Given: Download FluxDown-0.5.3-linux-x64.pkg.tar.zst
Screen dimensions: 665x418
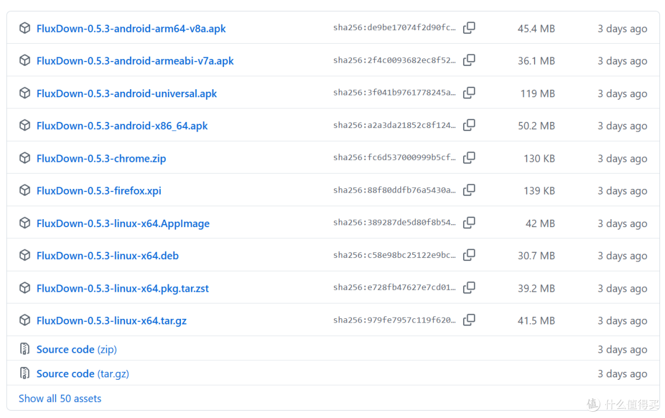Looking at the screenshot, I should pos(123,288).
